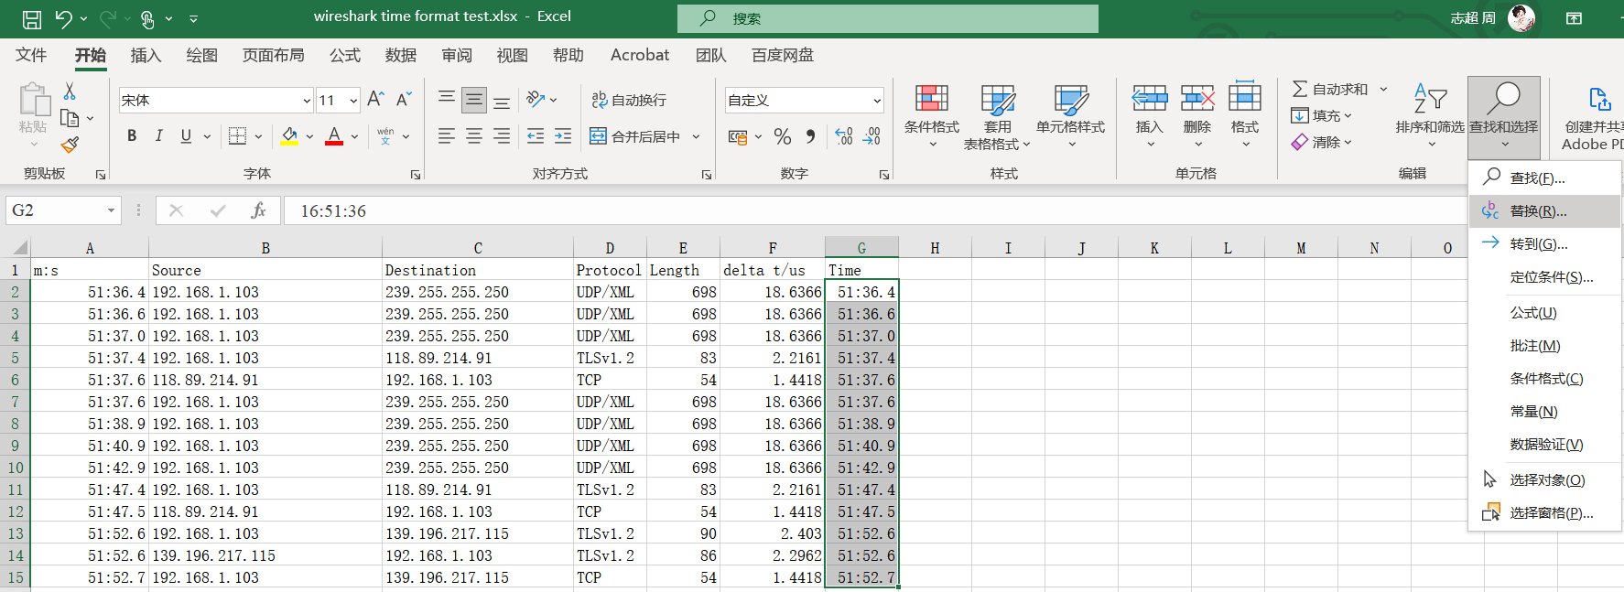This screenshot has width=1624, height=592.
Task: Open the number format dropdown (自定义)
Action: click(x=876, y=101)
